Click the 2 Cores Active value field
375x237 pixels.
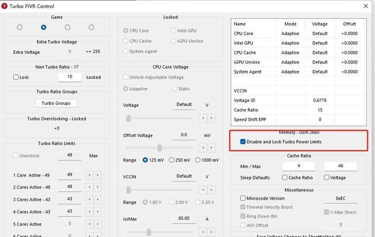69,187
